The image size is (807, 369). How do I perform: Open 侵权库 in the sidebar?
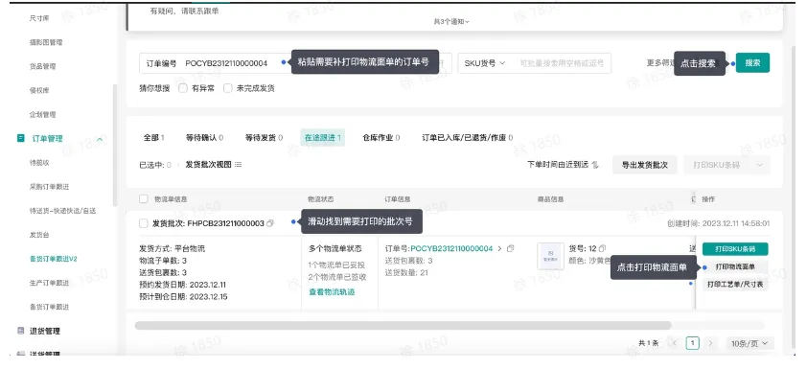(39, 91)
